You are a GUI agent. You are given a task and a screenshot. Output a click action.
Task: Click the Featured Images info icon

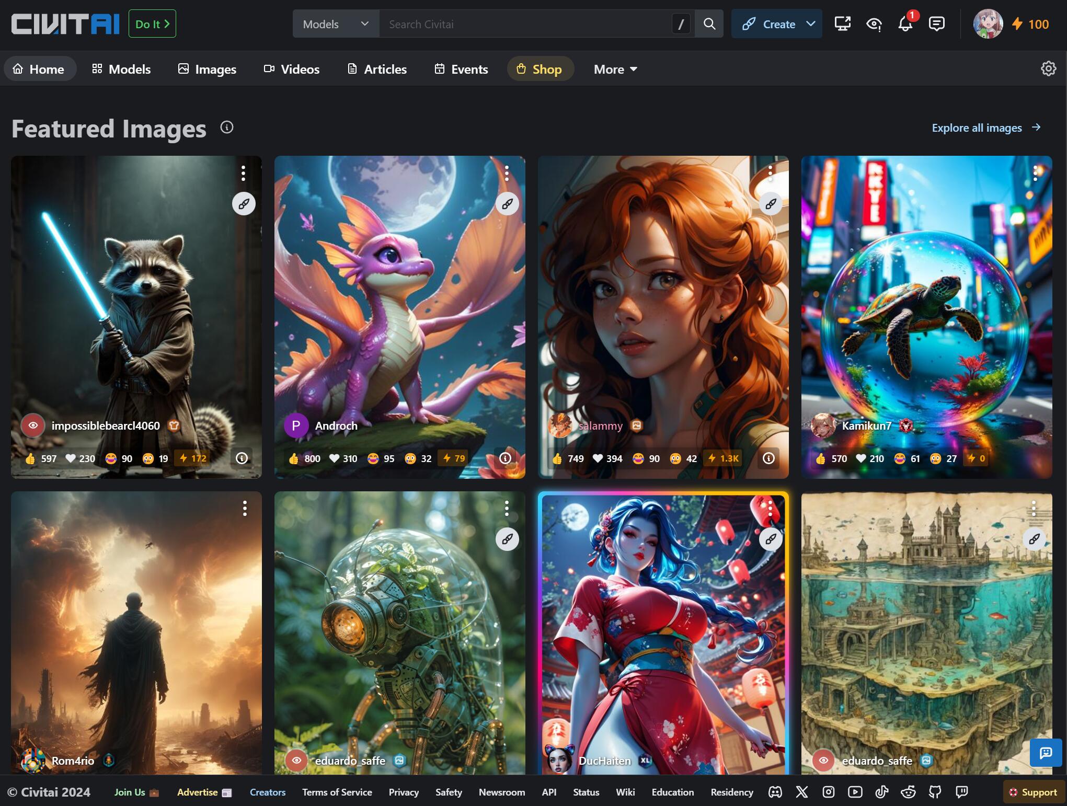point(226,127)
